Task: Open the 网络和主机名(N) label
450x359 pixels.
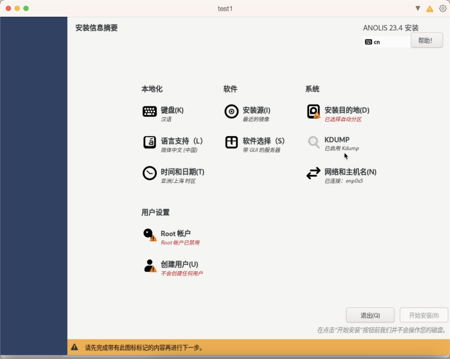Action: click(x=350, y=171)
